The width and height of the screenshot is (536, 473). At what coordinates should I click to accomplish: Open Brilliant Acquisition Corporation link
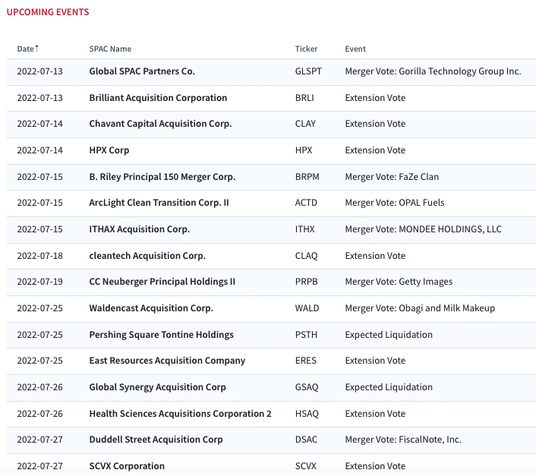(x=158, y=98)
